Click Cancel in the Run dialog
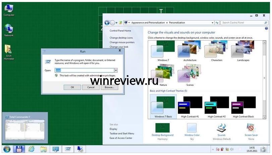Viewport: 272px width, 155px height. [91, 87]
